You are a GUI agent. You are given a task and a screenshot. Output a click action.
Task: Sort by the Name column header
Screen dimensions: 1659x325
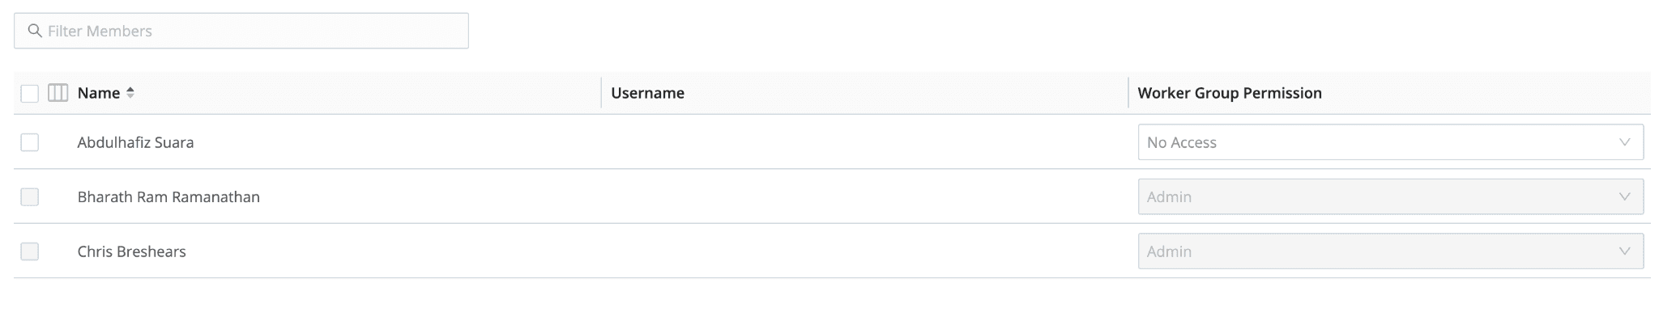[99, 93]
